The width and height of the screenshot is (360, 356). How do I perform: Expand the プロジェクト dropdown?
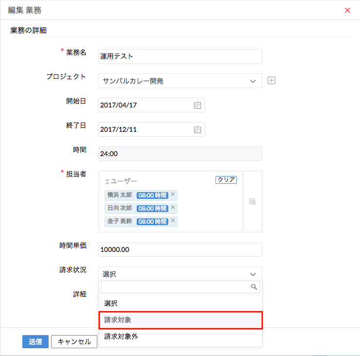(x=252, y=81)
